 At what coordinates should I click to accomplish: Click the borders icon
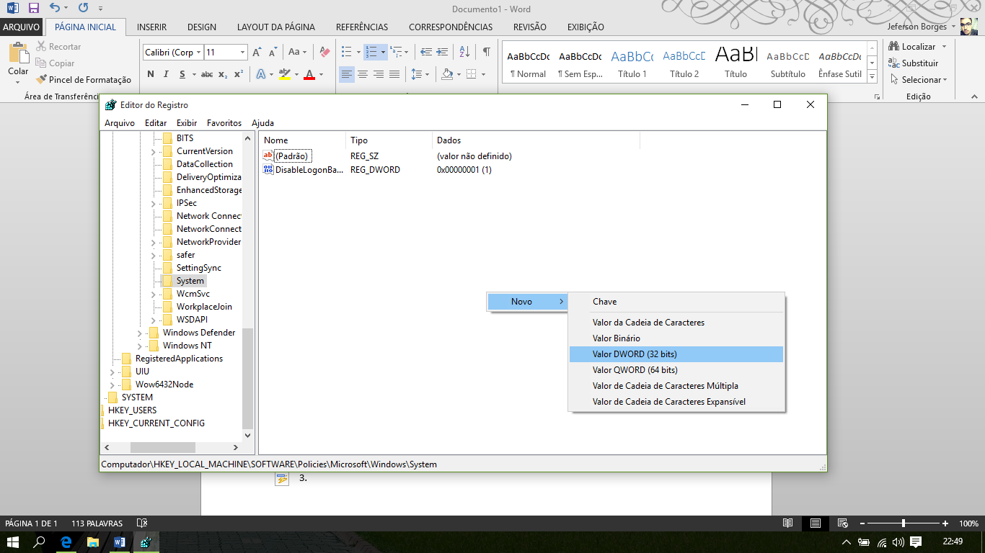pyautogui.click(x=471, y=74)
